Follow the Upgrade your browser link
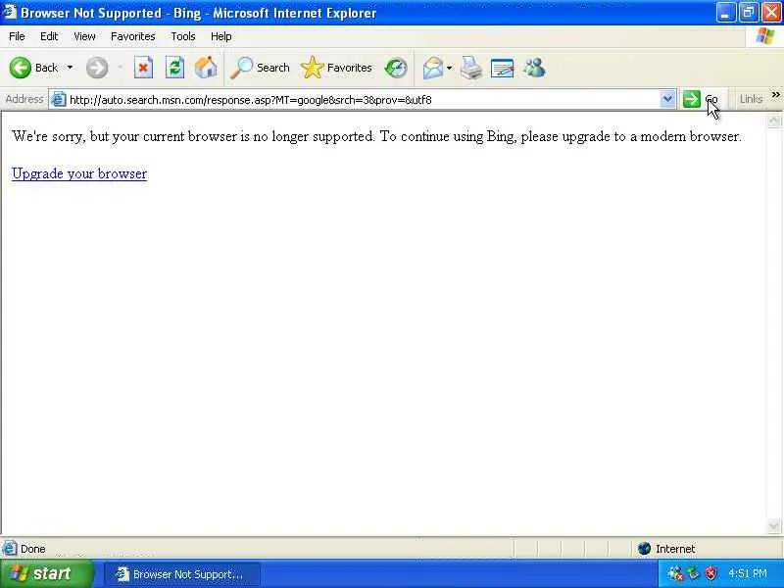This screenshot has height=588, width=784. click(x=79, y=173)
